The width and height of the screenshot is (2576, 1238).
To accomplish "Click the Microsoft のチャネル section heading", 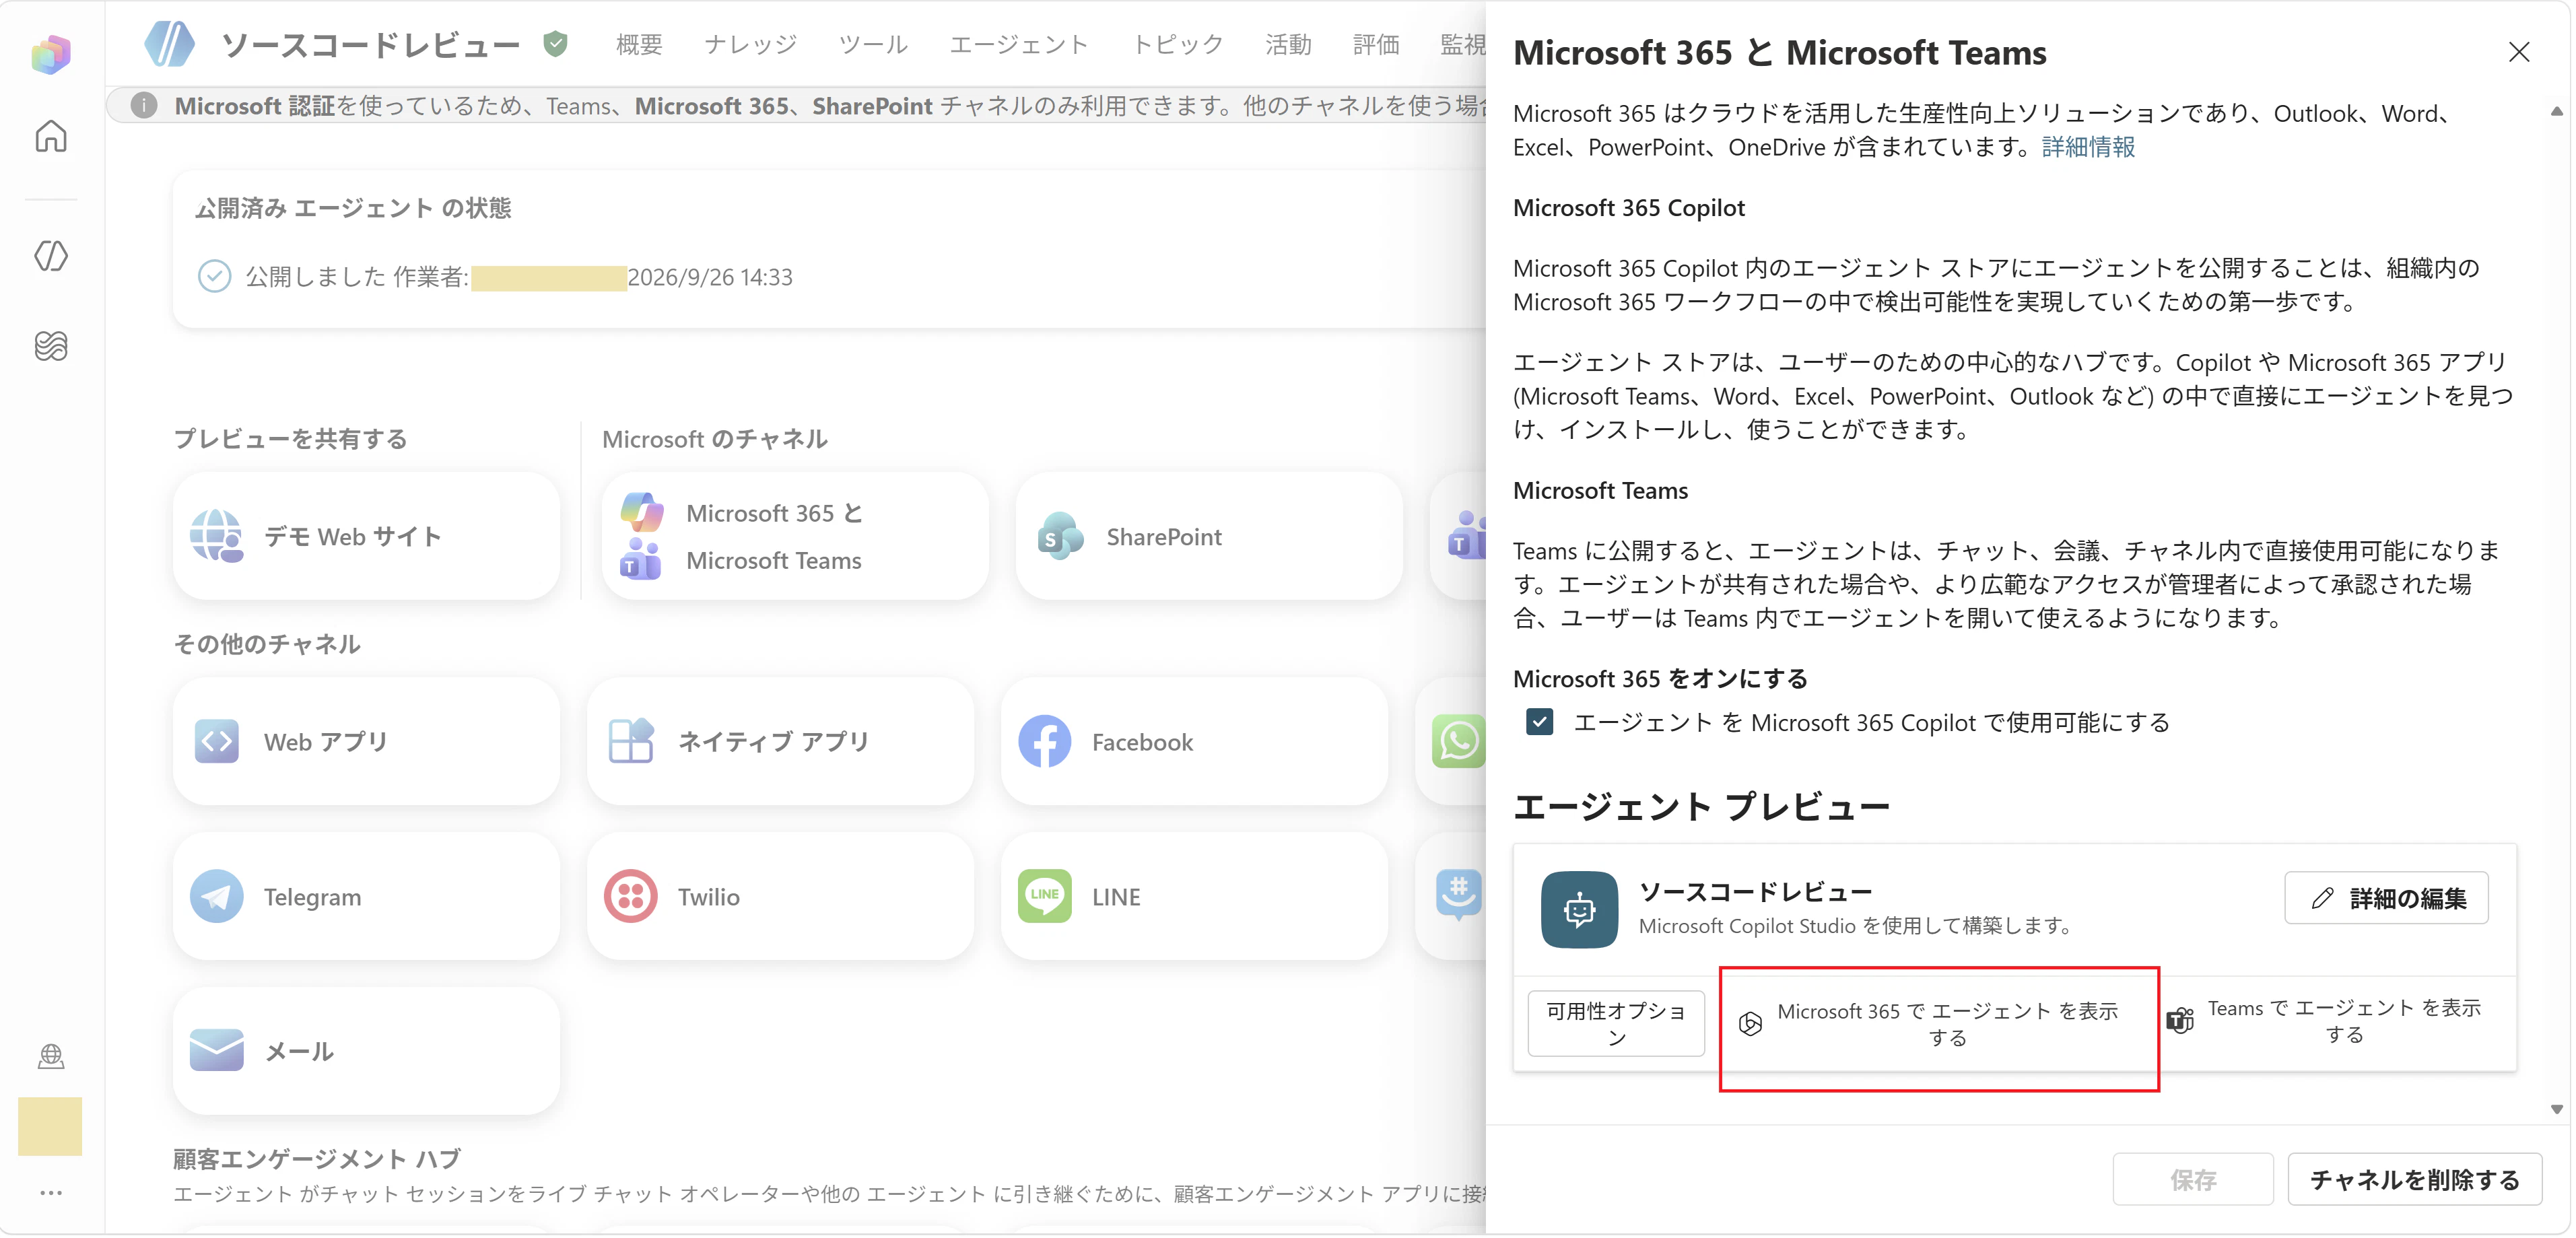I will coord(715,439).
